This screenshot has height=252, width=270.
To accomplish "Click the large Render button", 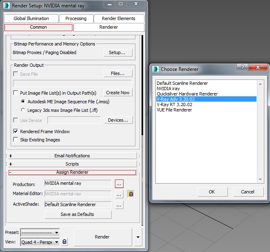I will pos(103,237).
